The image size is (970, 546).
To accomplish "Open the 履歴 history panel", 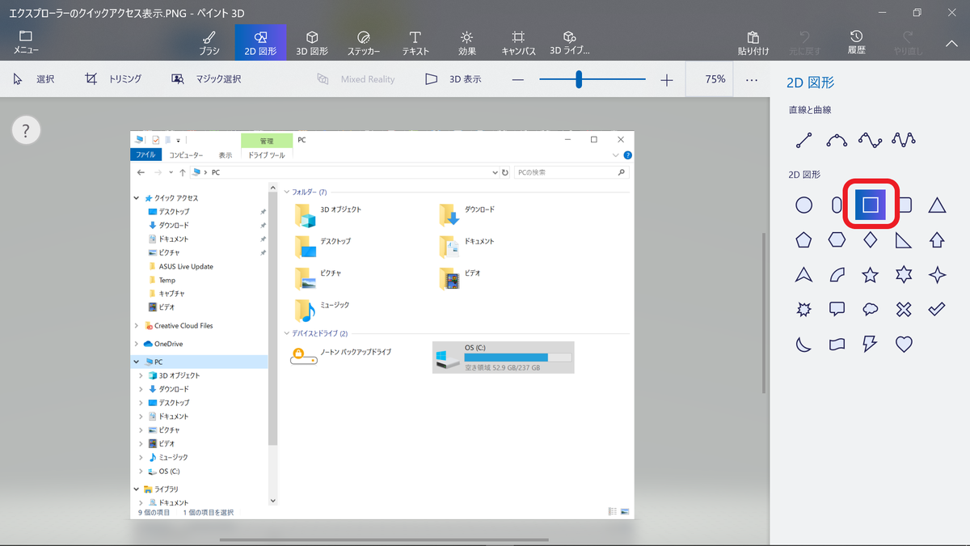I will pos(857,42).
